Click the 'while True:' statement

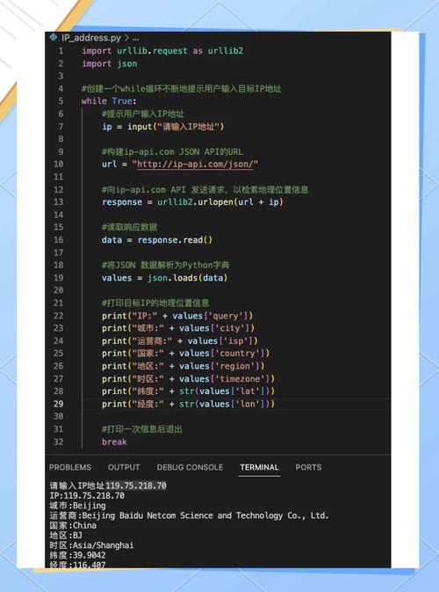coord(109,101)
